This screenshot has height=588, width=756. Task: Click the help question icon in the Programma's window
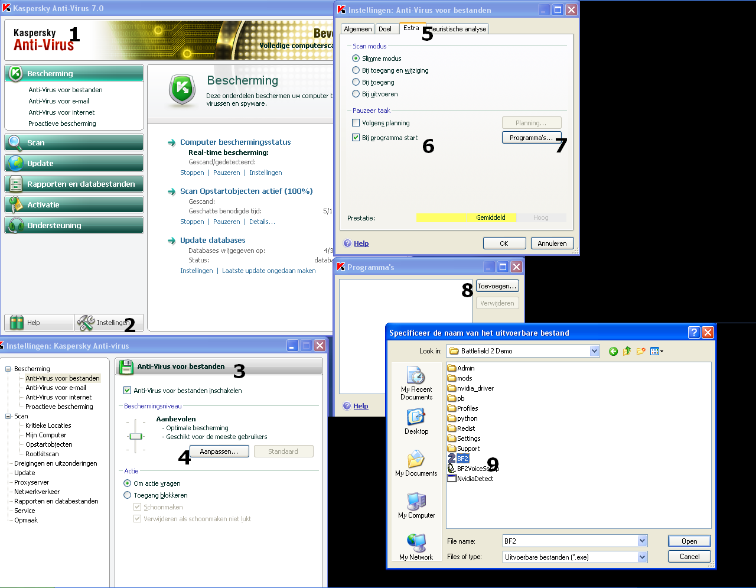tap(347, 405)
